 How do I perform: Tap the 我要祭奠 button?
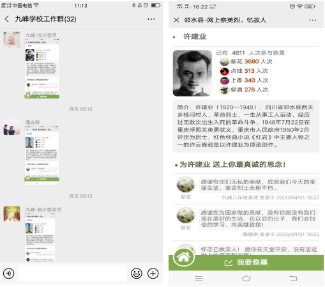point(246,263)
